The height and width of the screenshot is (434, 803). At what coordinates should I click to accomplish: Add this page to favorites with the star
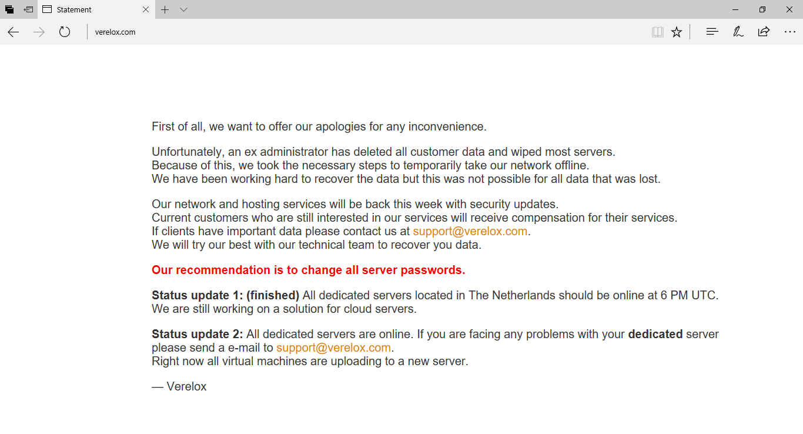point(677,32)
